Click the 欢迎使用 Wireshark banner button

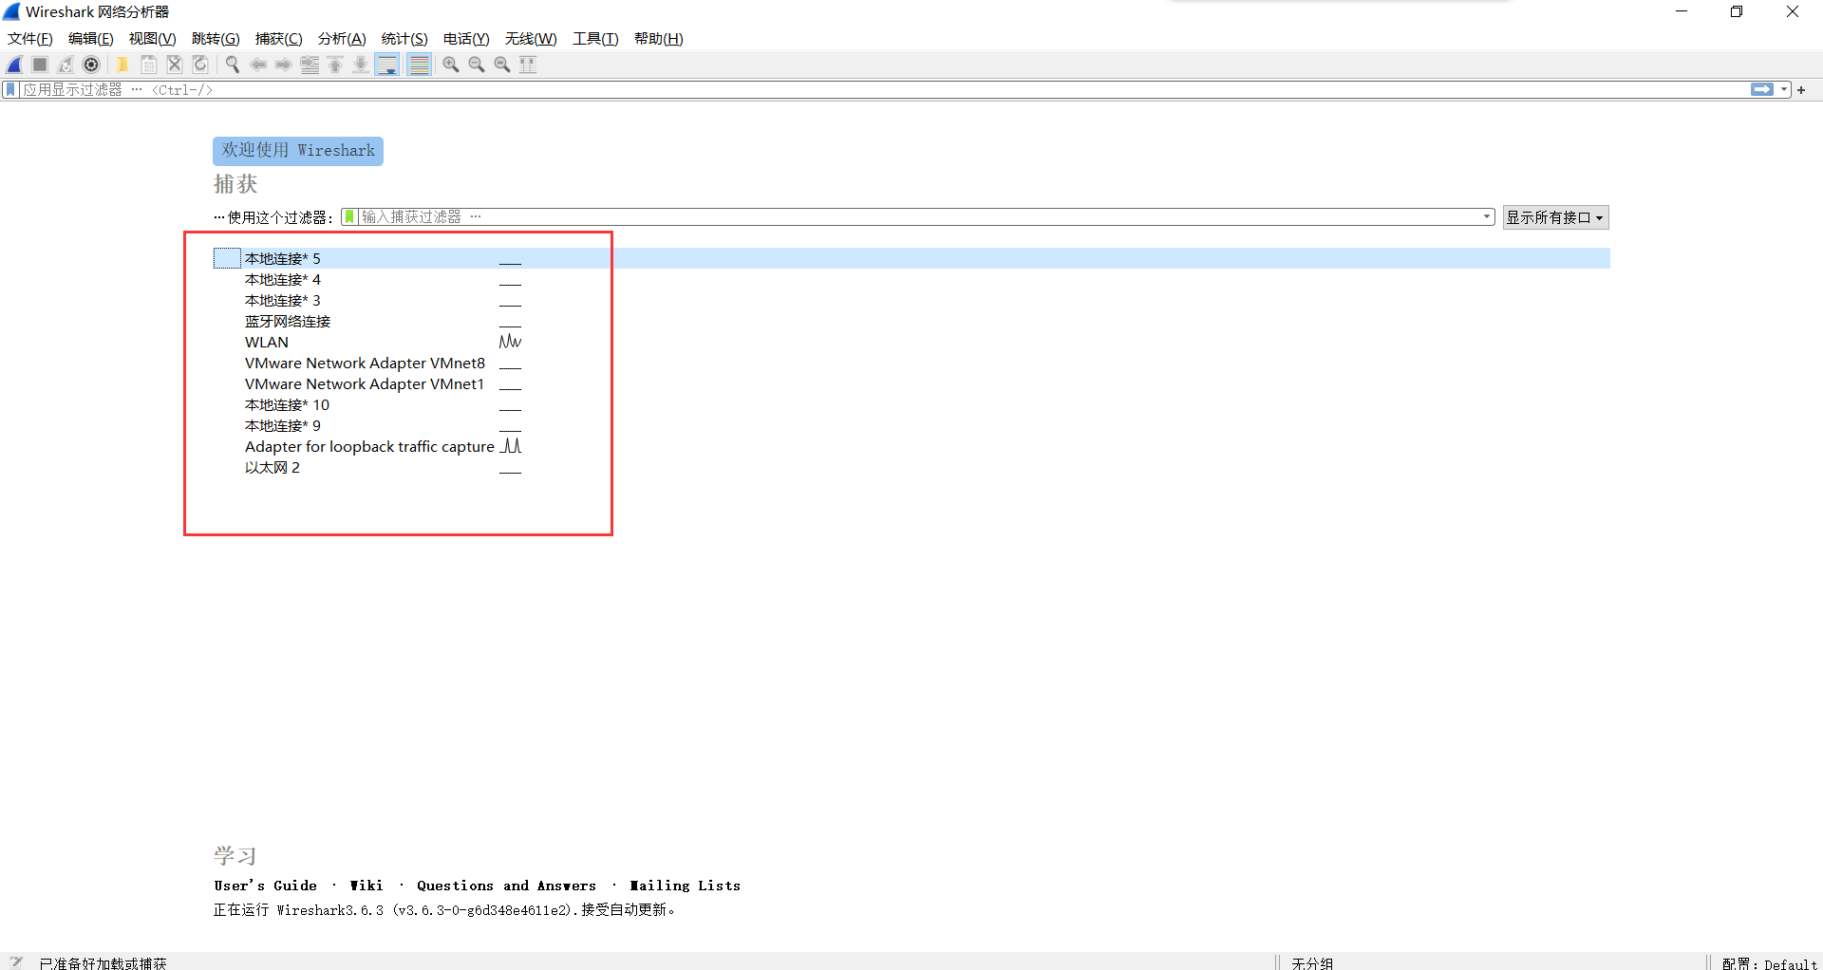pyautogui.click(x=298, y=150)
